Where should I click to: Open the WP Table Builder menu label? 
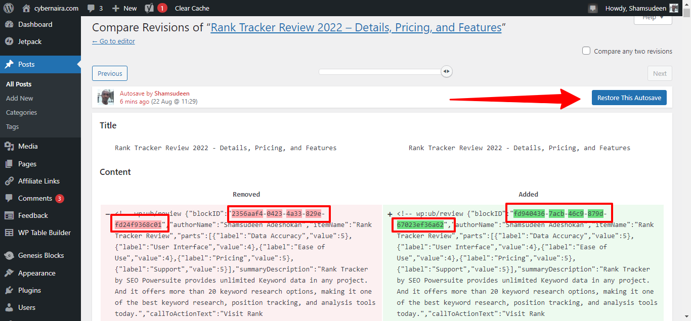pyautogui.click(x=45, y=233)
